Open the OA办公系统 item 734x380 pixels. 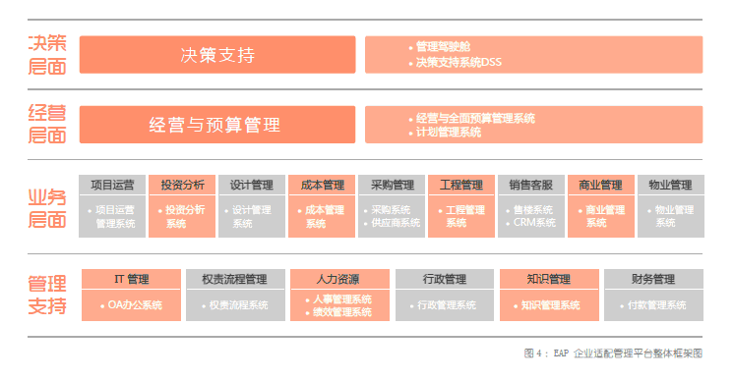coord(135,305)
